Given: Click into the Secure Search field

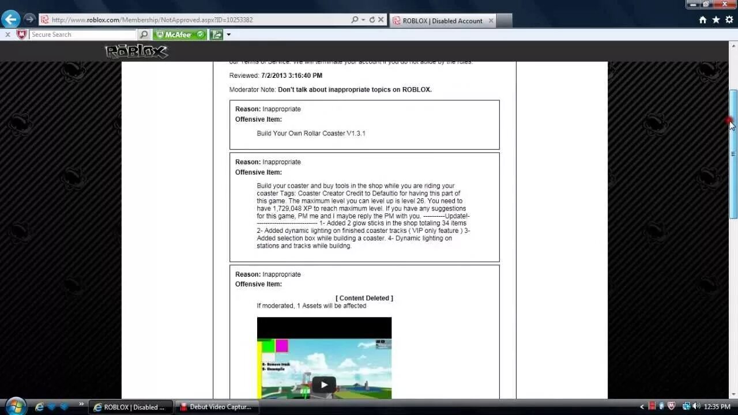Looking at the screenshot, I should [83, 35].
